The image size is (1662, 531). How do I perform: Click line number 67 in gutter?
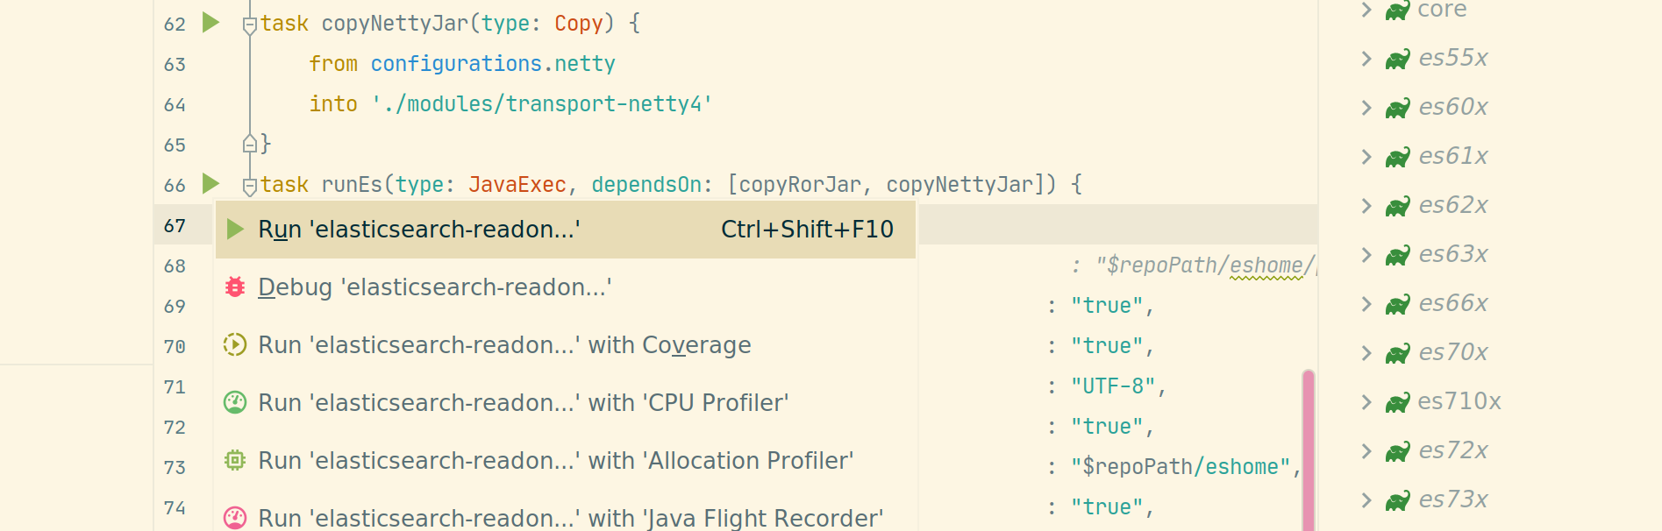pyautogui.click(x=175, y=226)
